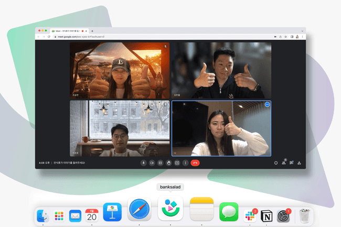Open Messages from the Dock
Image resolution: width=341 pixels, height=227 pixels.
[x=229, y=212]
